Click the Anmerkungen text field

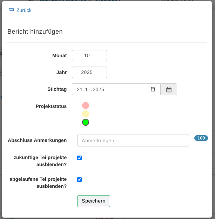pyautogui.click(x=133, y=141)
